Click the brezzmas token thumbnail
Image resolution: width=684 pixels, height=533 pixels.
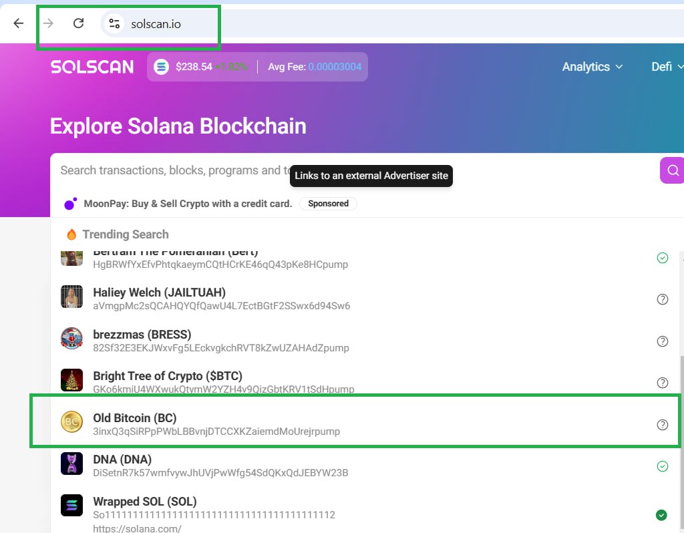coord(71,339)
